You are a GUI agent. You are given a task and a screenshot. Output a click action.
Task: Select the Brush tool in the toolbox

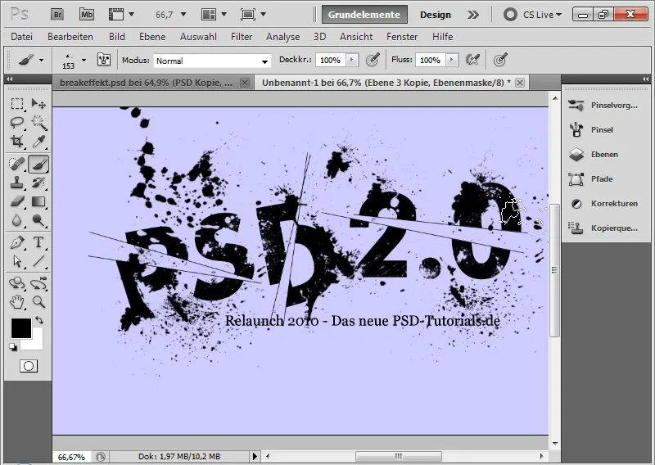(38, 164)
